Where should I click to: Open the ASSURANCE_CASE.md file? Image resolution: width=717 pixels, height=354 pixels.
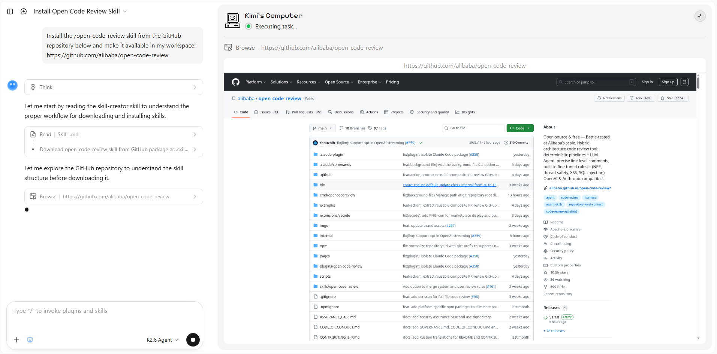click(x=338, y=317)
